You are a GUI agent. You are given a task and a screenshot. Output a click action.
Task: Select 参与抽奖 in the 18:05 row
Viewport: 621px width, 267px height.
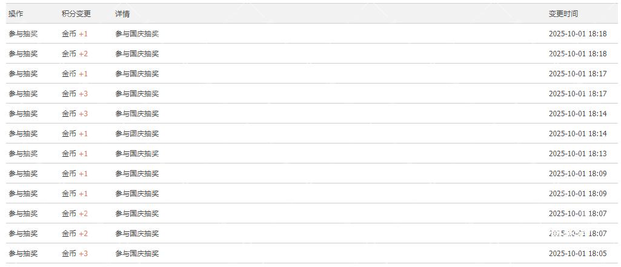coord(23,254)
